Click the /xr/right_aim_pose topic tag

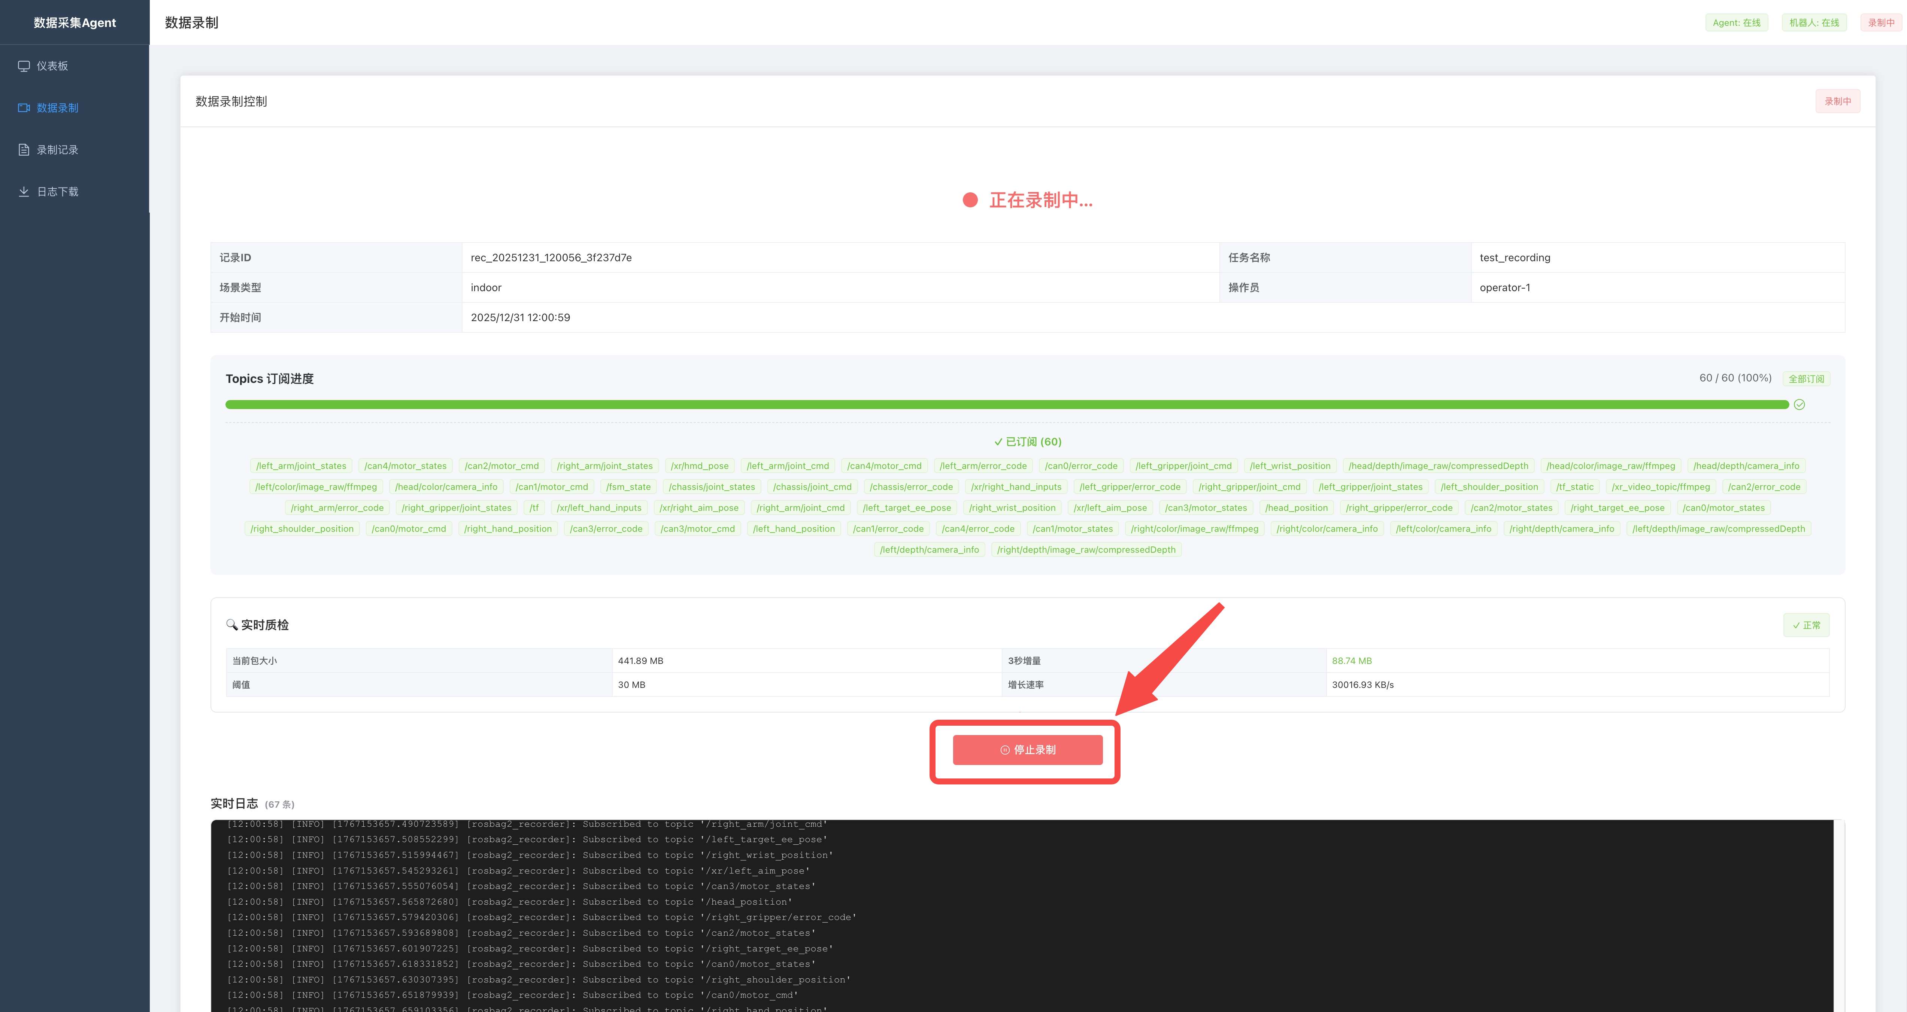pos(698,508)
